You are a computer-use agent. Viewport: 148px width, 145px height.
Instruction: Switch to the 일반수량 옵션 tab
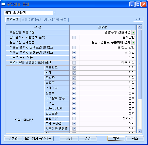(31, 19)
